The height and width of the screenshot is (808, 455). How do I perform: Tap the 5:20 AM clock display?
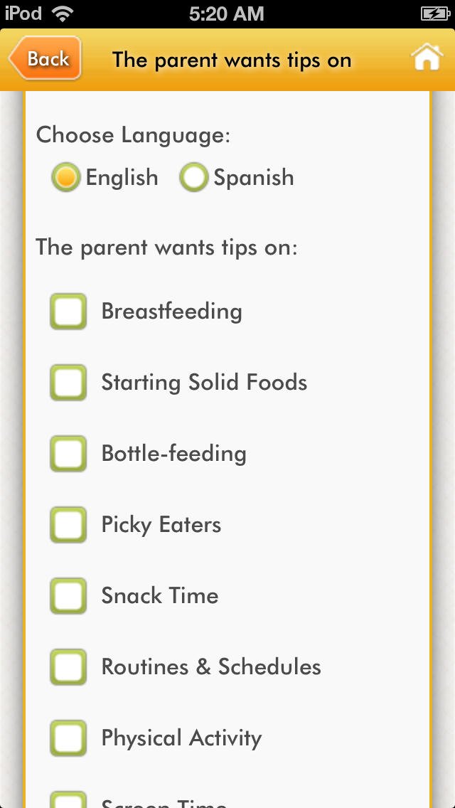(x=227, y=14)
